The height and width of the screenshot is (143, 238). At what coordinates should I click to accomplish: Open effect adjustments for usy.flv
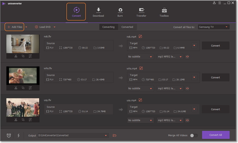tap(30, 120)
